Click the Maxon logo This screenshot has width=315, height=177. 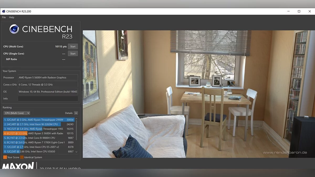18,165
